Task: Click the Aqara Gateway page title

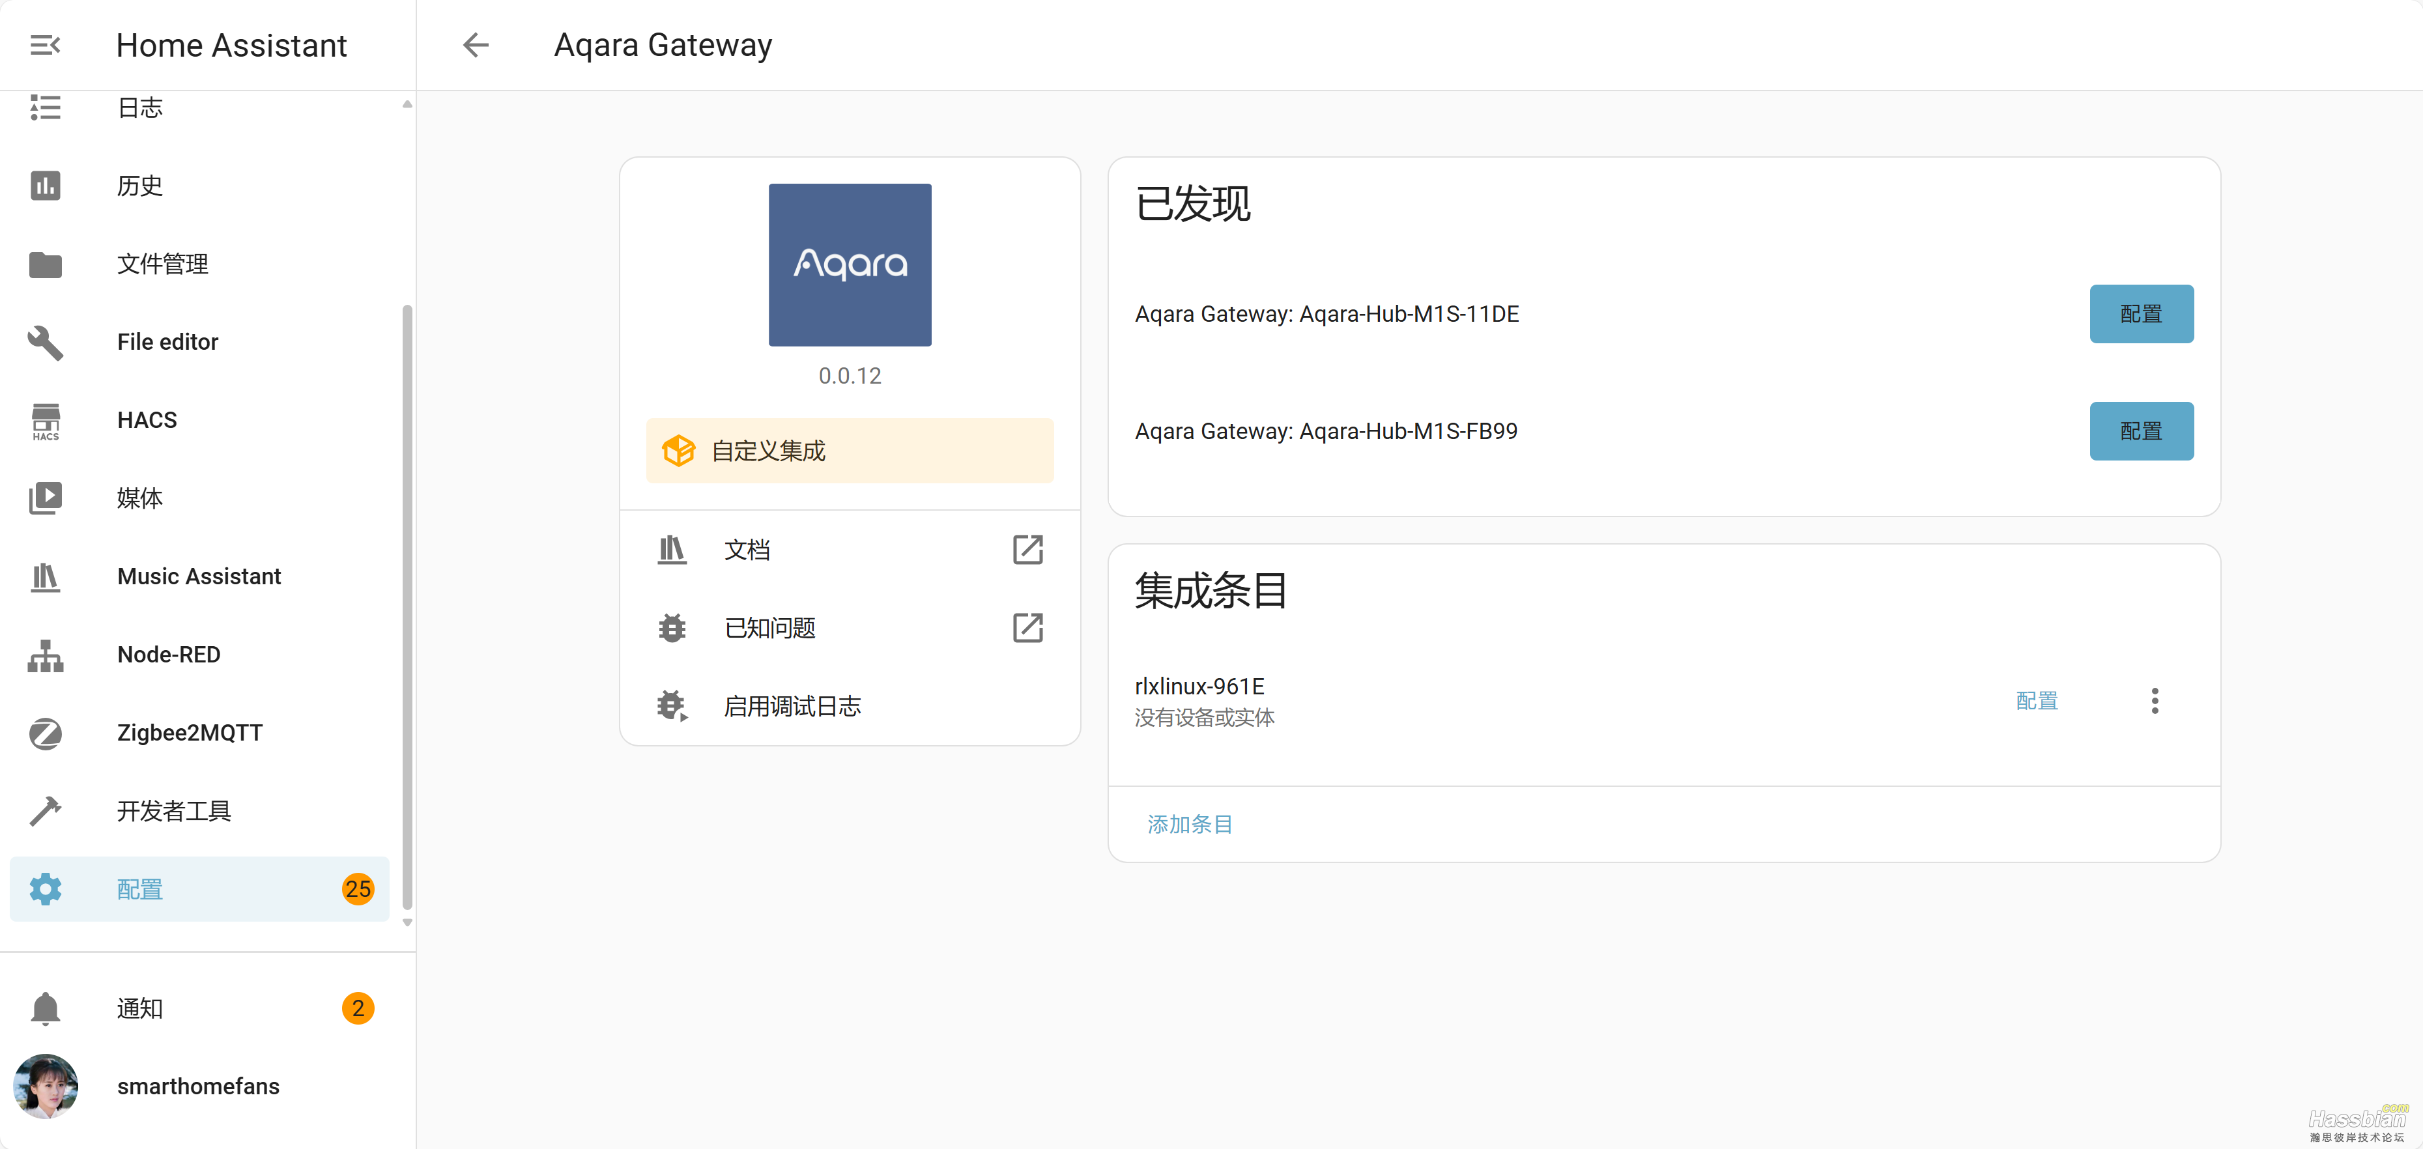Action: (662, 45)
